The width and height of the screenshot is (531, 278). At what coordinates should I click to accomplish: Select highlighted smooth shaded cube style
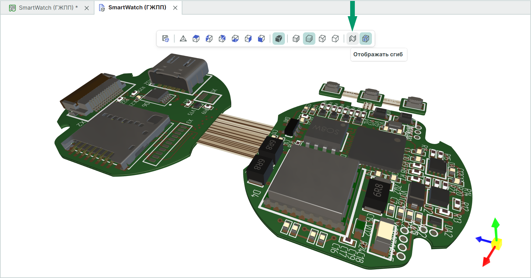click(309, 39)
